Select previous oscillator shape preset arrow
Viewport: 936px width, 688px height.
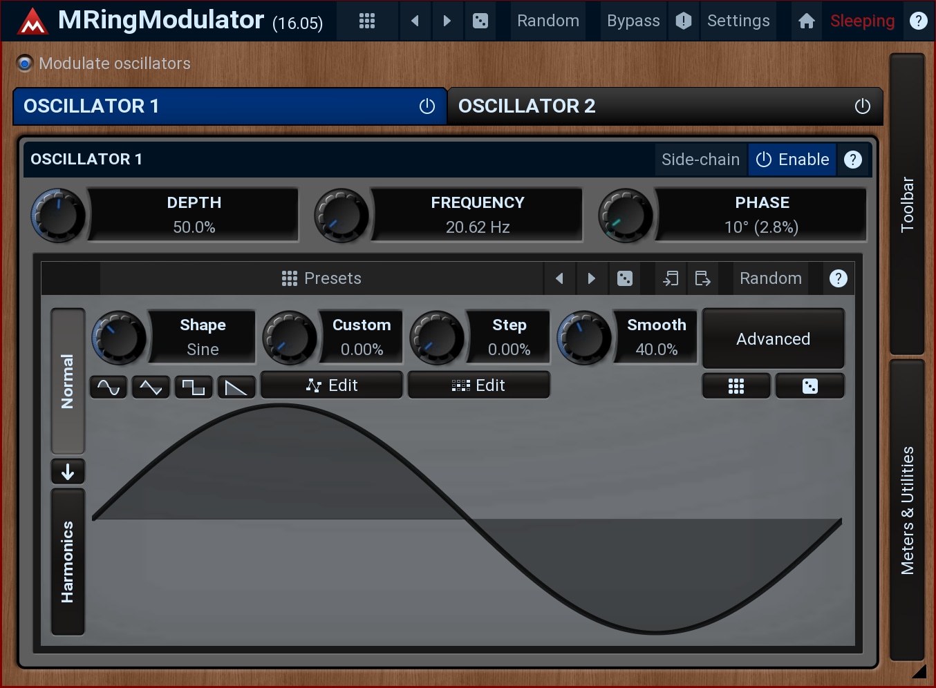click(559, 278)
